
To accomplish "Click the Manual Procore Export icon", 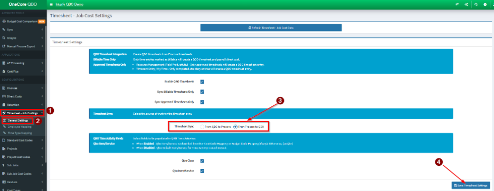I will coord(4,46).
